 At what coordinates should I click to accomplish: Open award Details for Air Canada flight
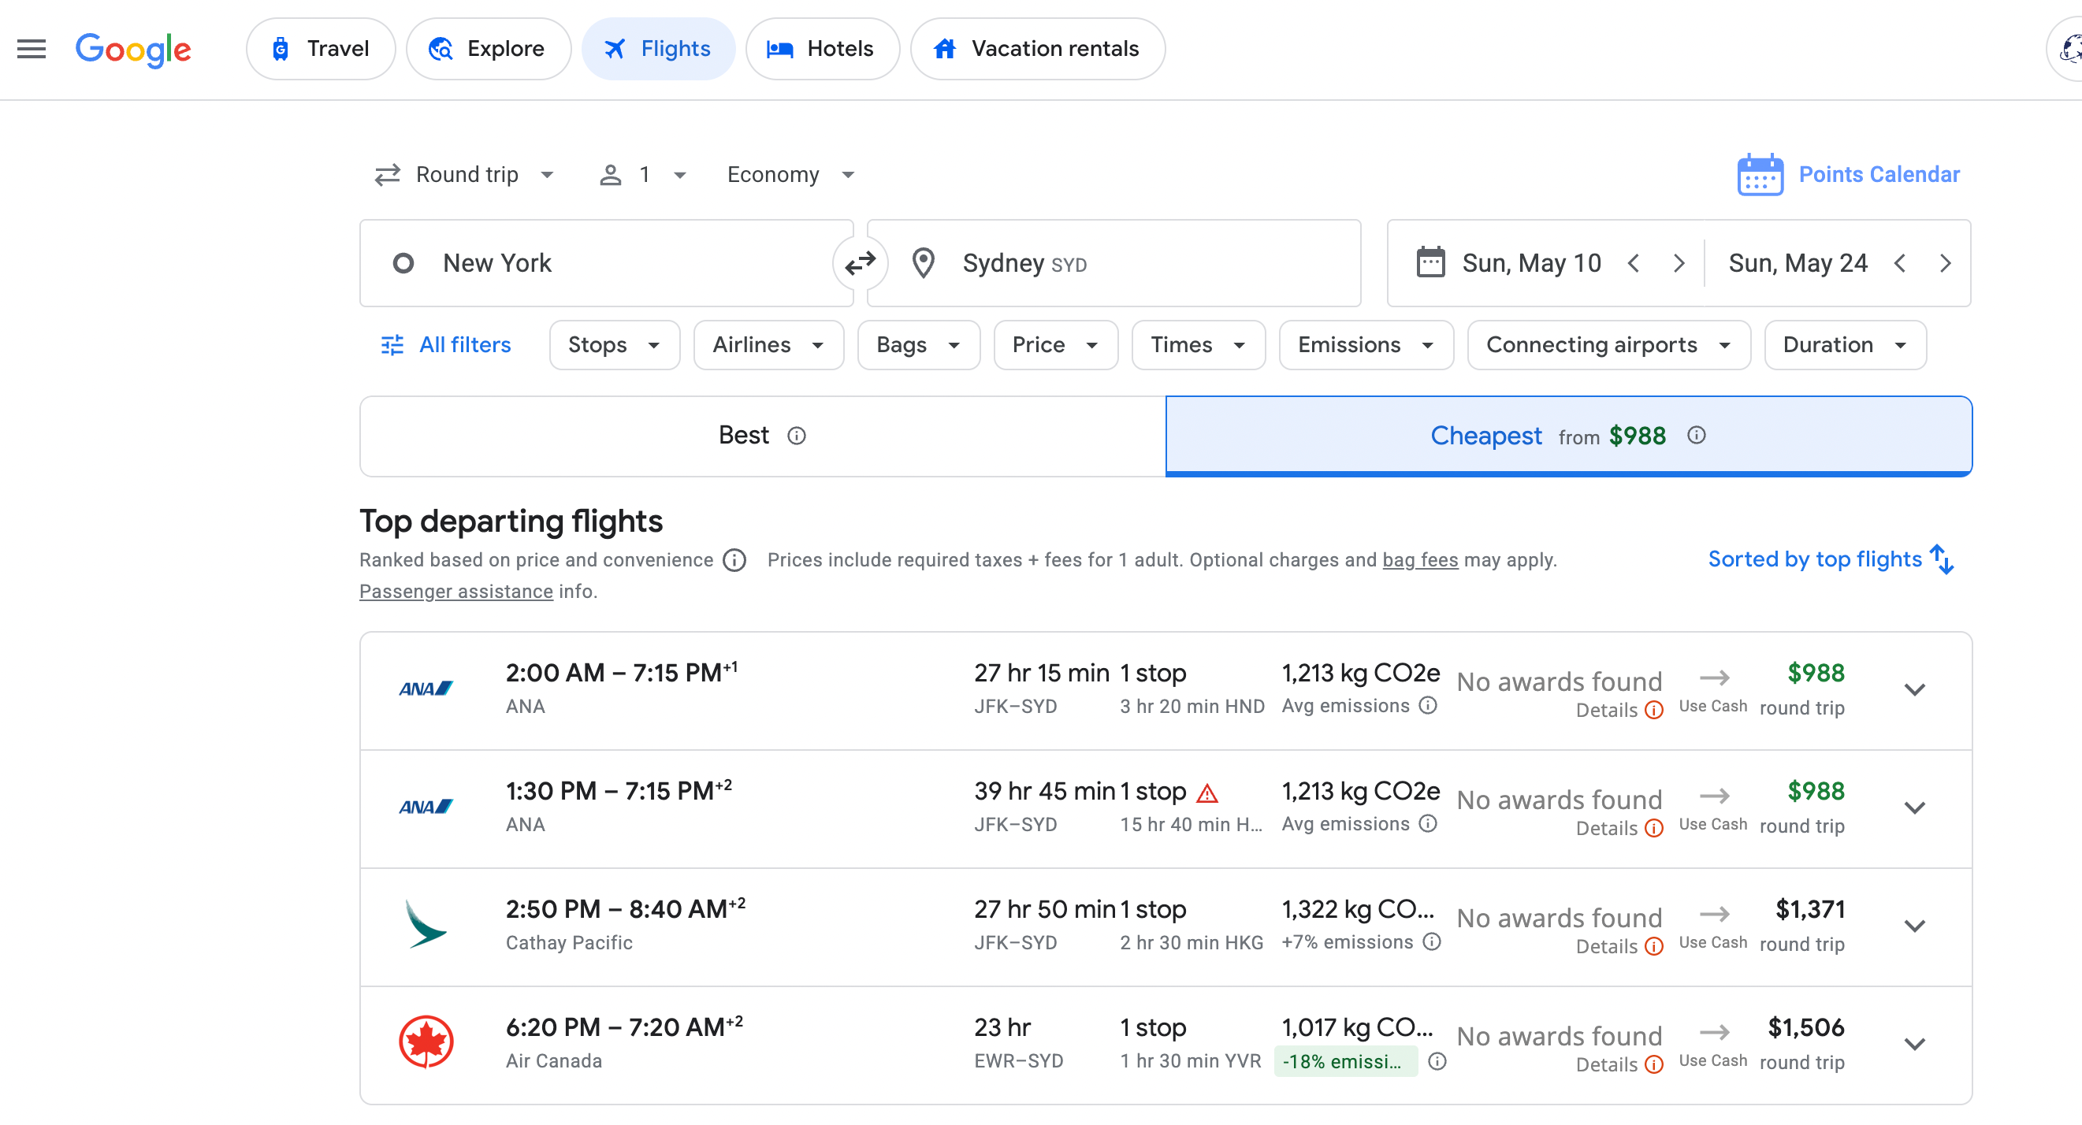pyautogui.click(x=1619, y=1064)
